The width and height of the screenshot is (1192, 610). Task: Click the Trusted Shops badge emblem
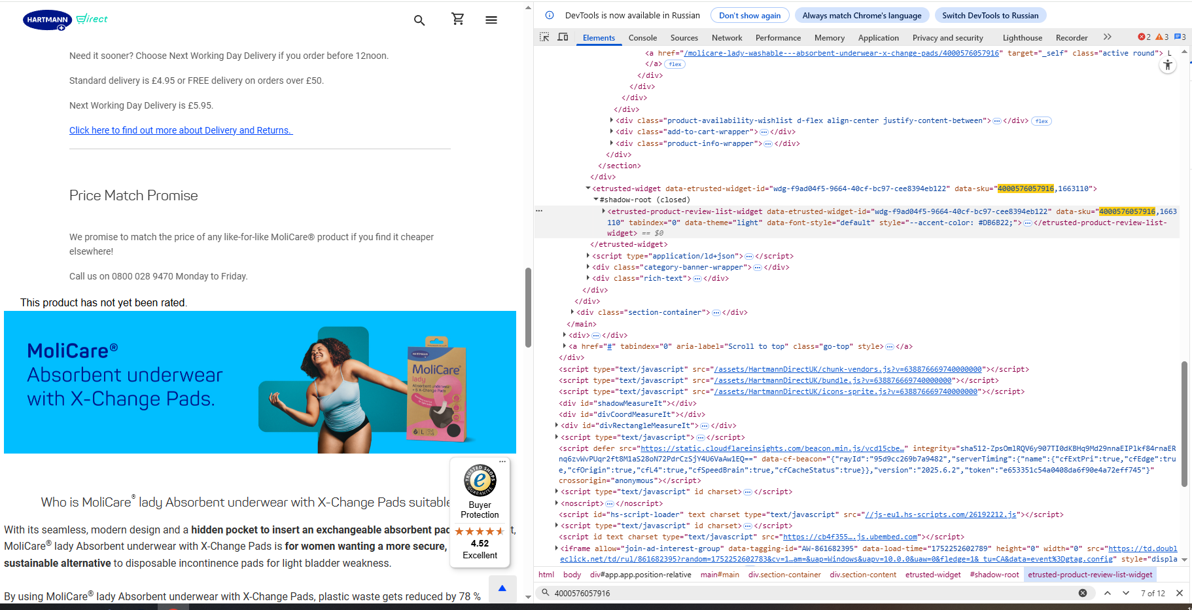coord(480,481)
